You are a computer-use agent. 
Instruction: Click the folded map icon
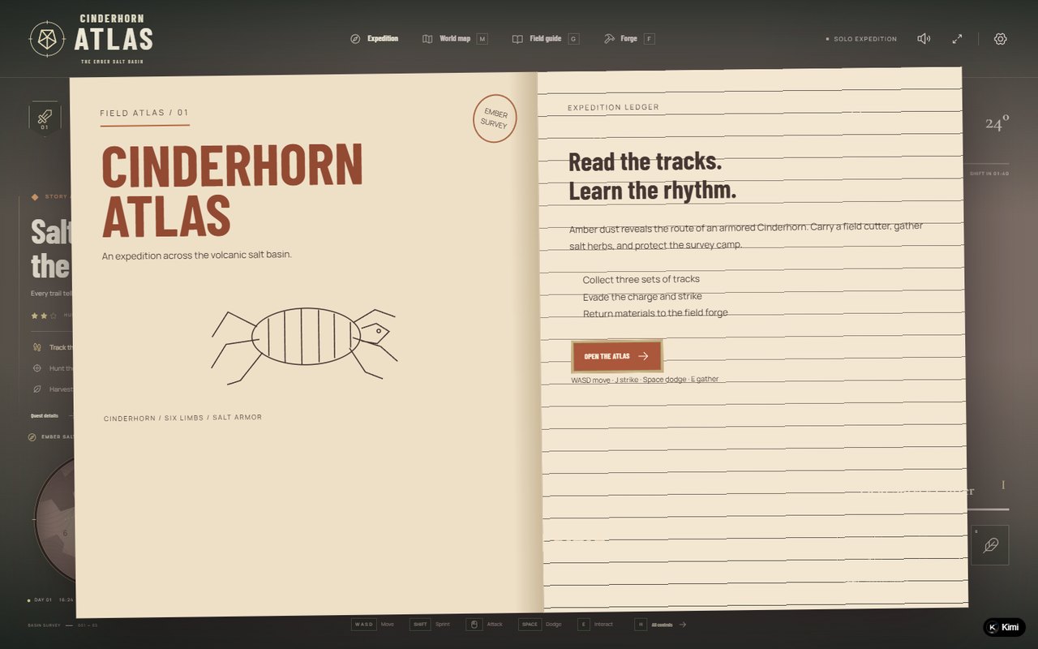click(427, 39)
